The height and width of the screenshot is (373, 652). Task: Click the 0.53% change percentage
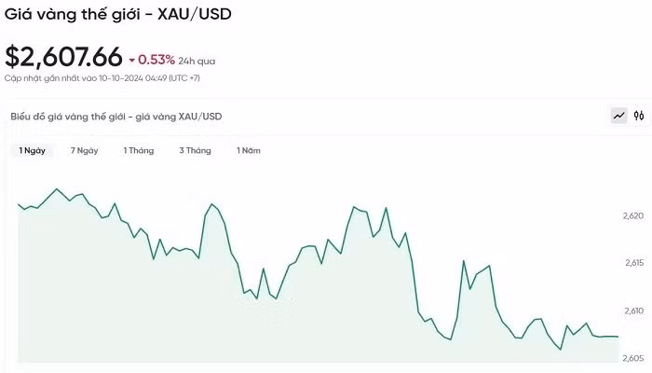point(156,60)
